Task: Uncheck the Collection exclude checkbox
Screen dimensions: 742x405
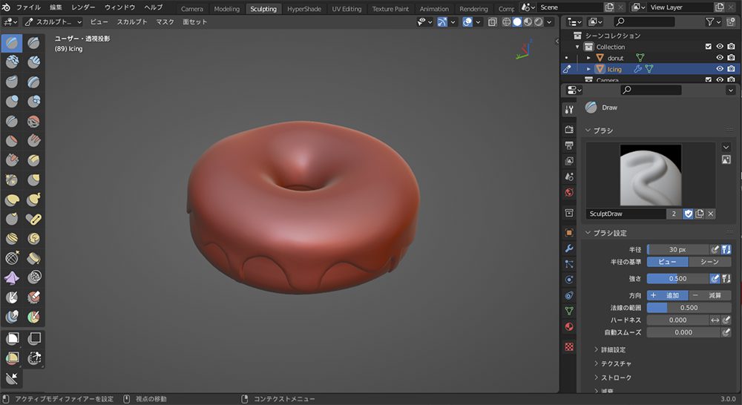Action: pyautogui.click(x=708, y=47)
